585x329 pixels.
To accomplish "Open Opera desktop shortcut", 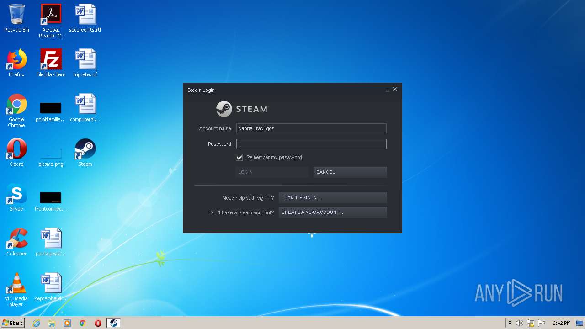I will click(16, 153).
